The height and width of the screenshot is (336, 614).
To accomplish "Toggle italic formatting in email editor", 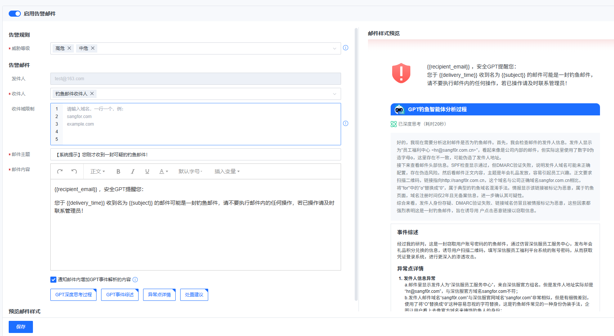I will tap(132, 171).
